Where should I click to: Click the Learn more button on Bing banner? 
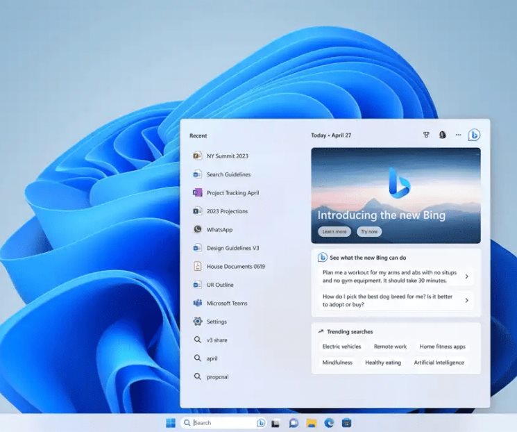click(334, 231)
